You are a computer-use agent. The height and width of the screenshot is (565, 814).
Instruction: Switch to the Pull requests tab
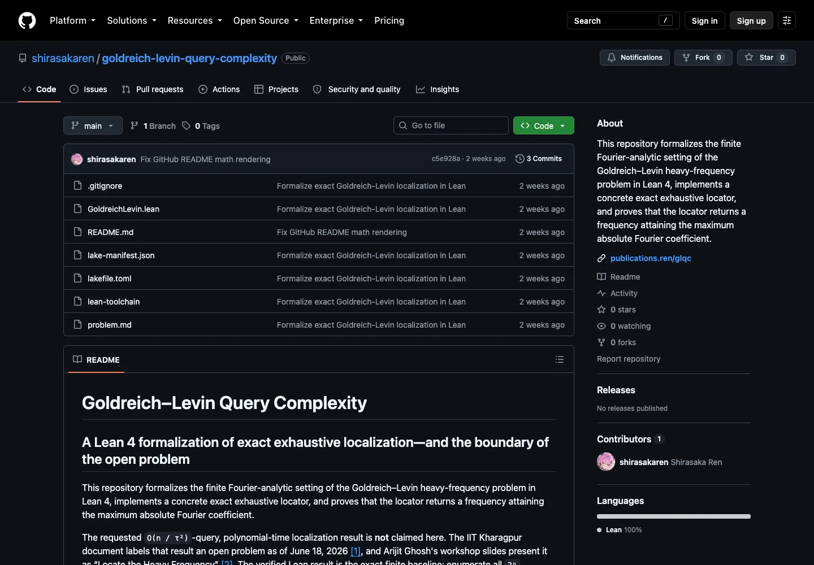[153, 89]
